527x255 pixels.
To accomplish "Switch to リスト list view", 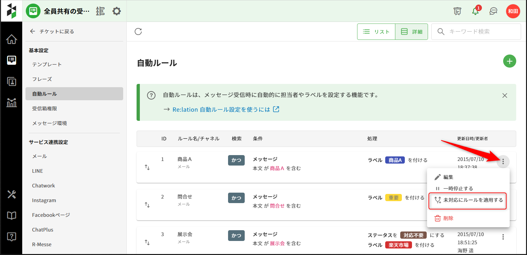I will click(376, 32).
